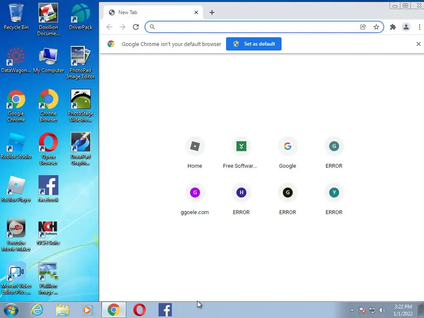
Task: Open the Chrome extensions puzzle icon
Action: [393, 27]
